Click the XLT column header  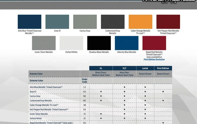pos(124,68)
